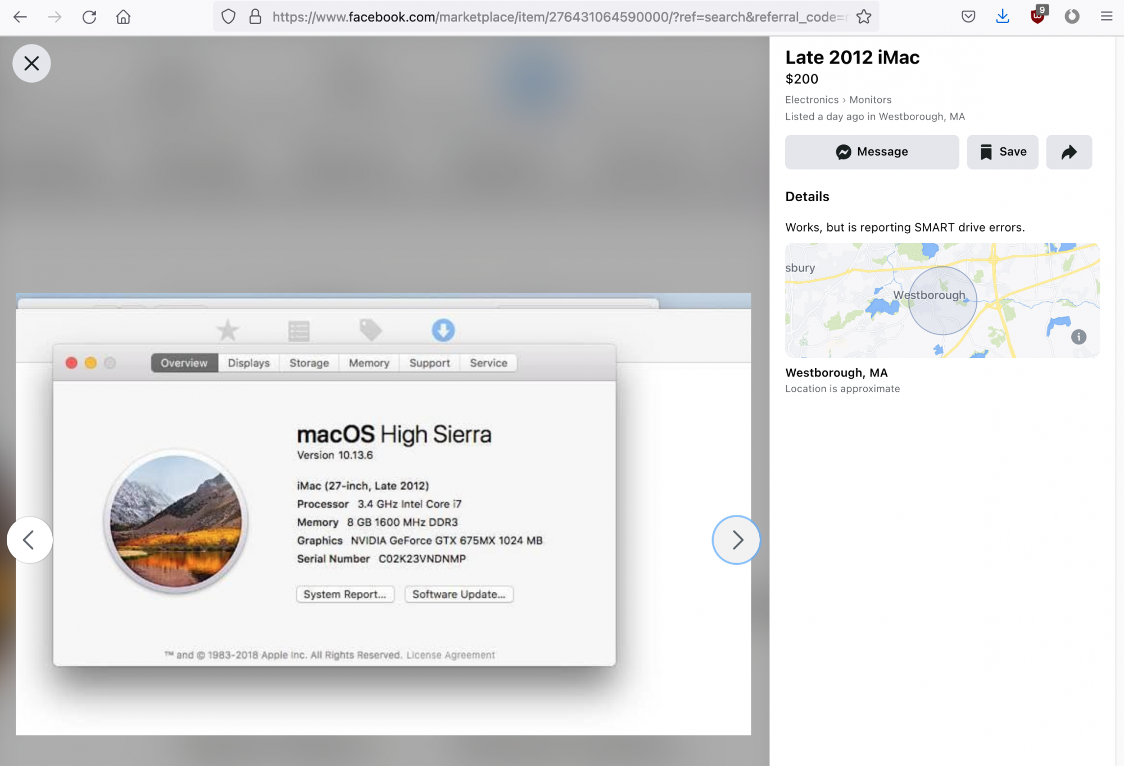Screen dimensions: 1124x766
Task: Click the App Store Updates download icon
Action: (443, 330)
